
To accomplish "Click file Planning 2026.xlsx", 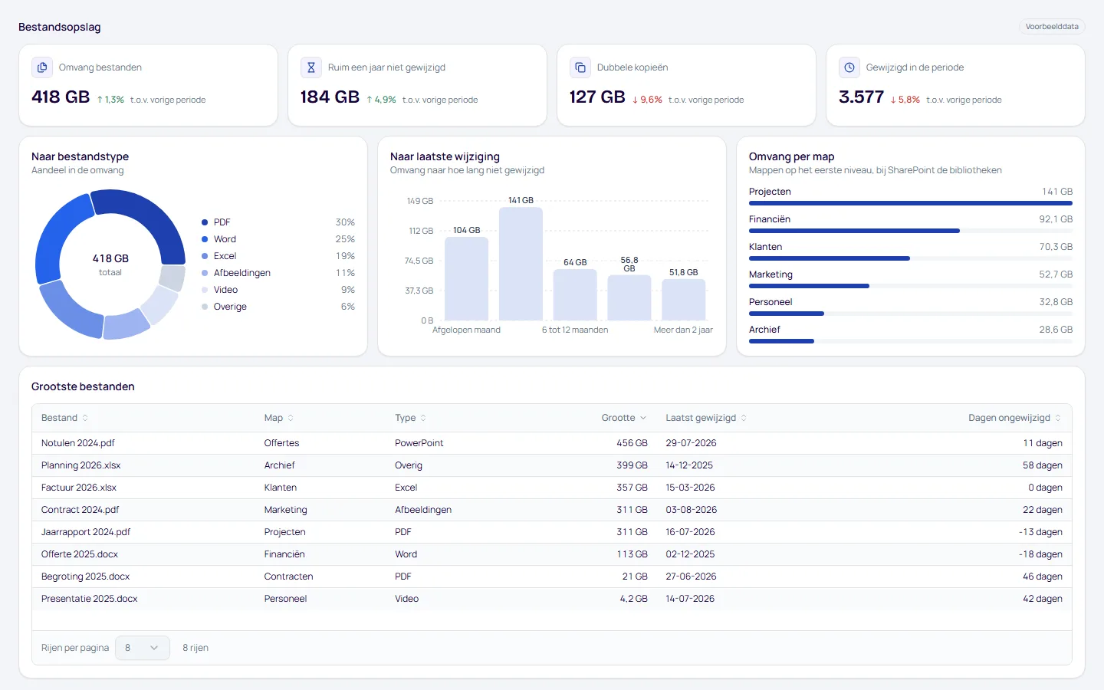I will [x=80, y=465].
